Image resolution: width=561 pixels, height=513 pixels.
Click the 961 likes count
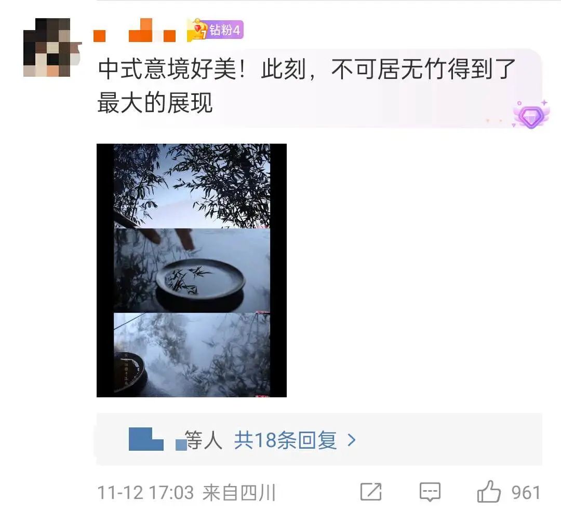click(x=526, y=493)
